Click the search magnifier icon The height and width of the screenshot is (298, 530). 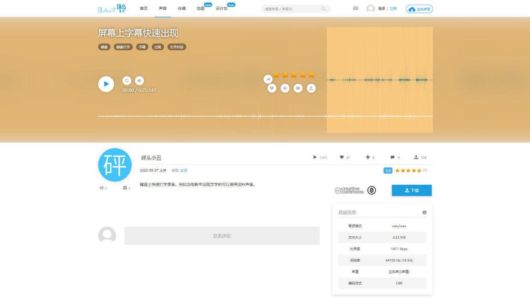[x=324, y=9]
